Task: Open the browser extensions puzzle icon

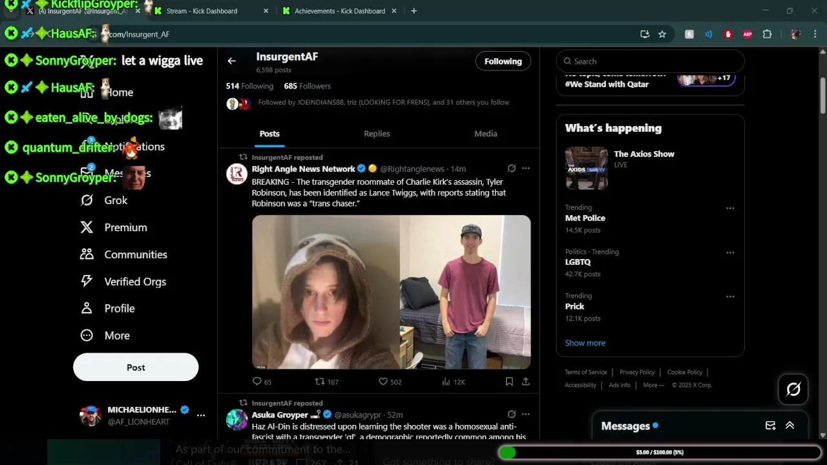Action: [768, 34]
